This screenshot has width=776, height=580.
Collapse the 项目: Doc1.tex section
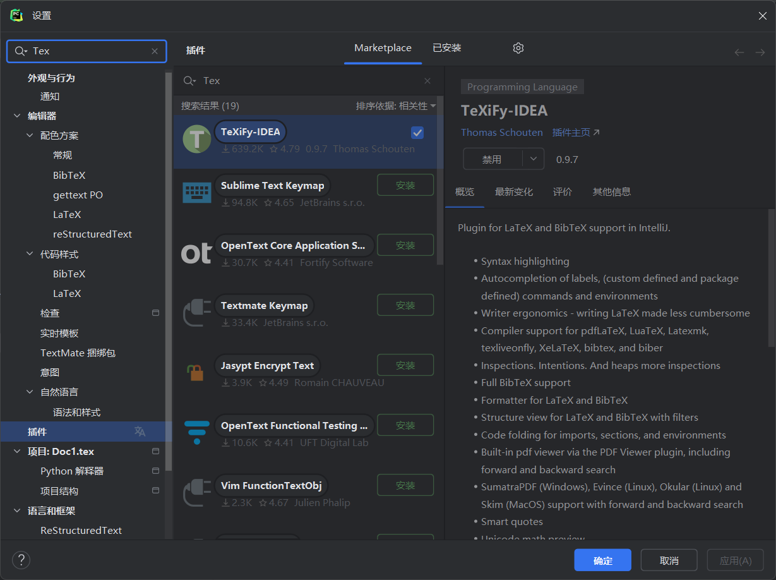click(x=17, y=451)
